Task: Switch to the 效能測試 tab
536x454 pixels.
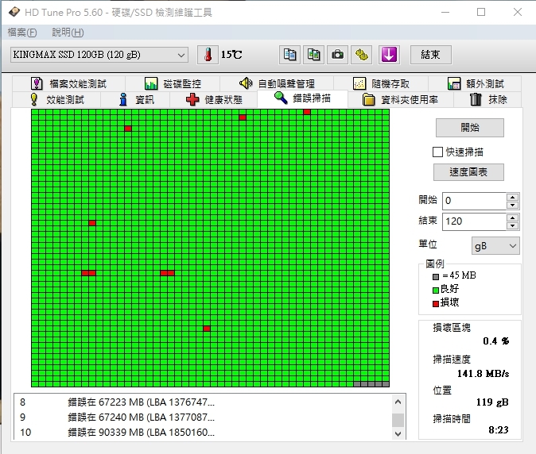Action: point(56,99)
